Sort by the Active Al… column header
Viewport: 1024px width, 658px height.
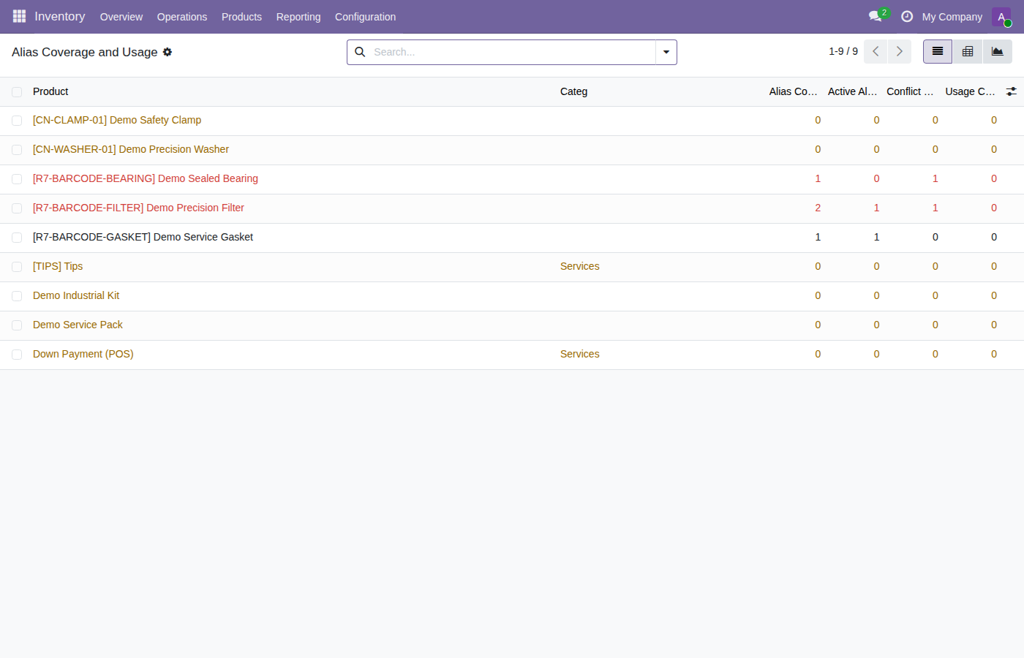pos(852,91)
